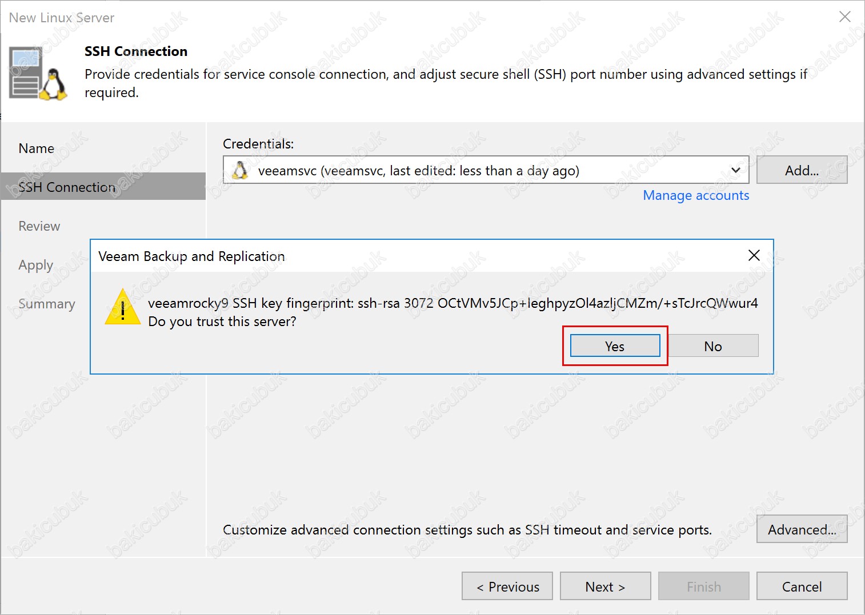This screenshot has width=865, height=615.
Task: Open the Credentials dropdown arrow
Action: (x=736, y=170)
